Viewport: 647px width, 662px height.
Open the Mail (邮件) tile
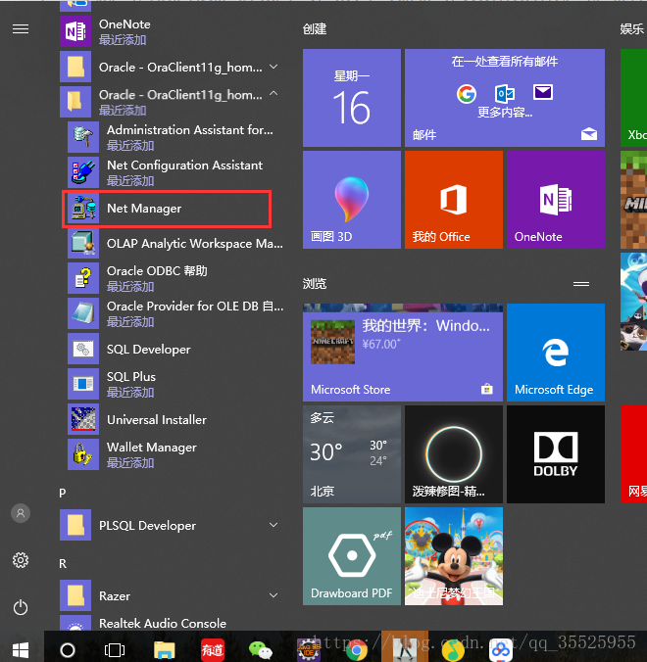click(x=505, y=98)
